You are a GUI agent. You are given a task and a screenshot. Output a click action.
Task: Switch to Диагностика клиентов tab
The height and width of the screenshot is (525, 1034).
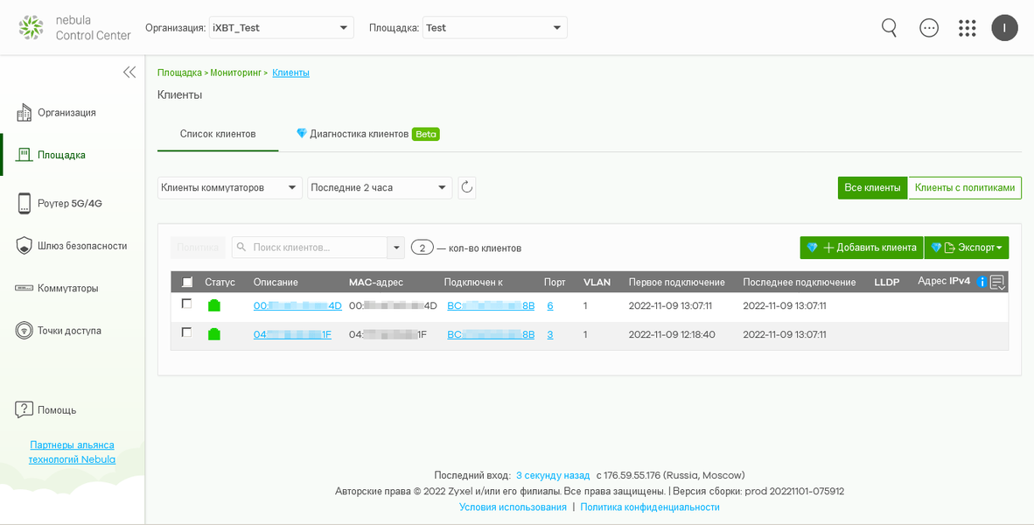click(x=368, y=134)
